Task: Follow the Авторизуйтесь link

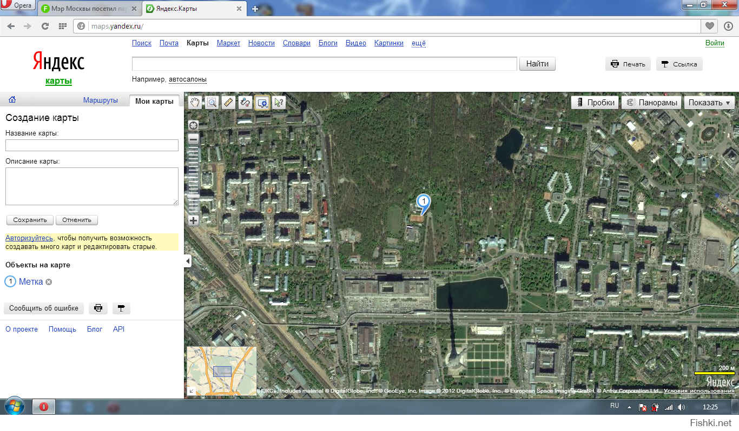Action: point(29,238)
